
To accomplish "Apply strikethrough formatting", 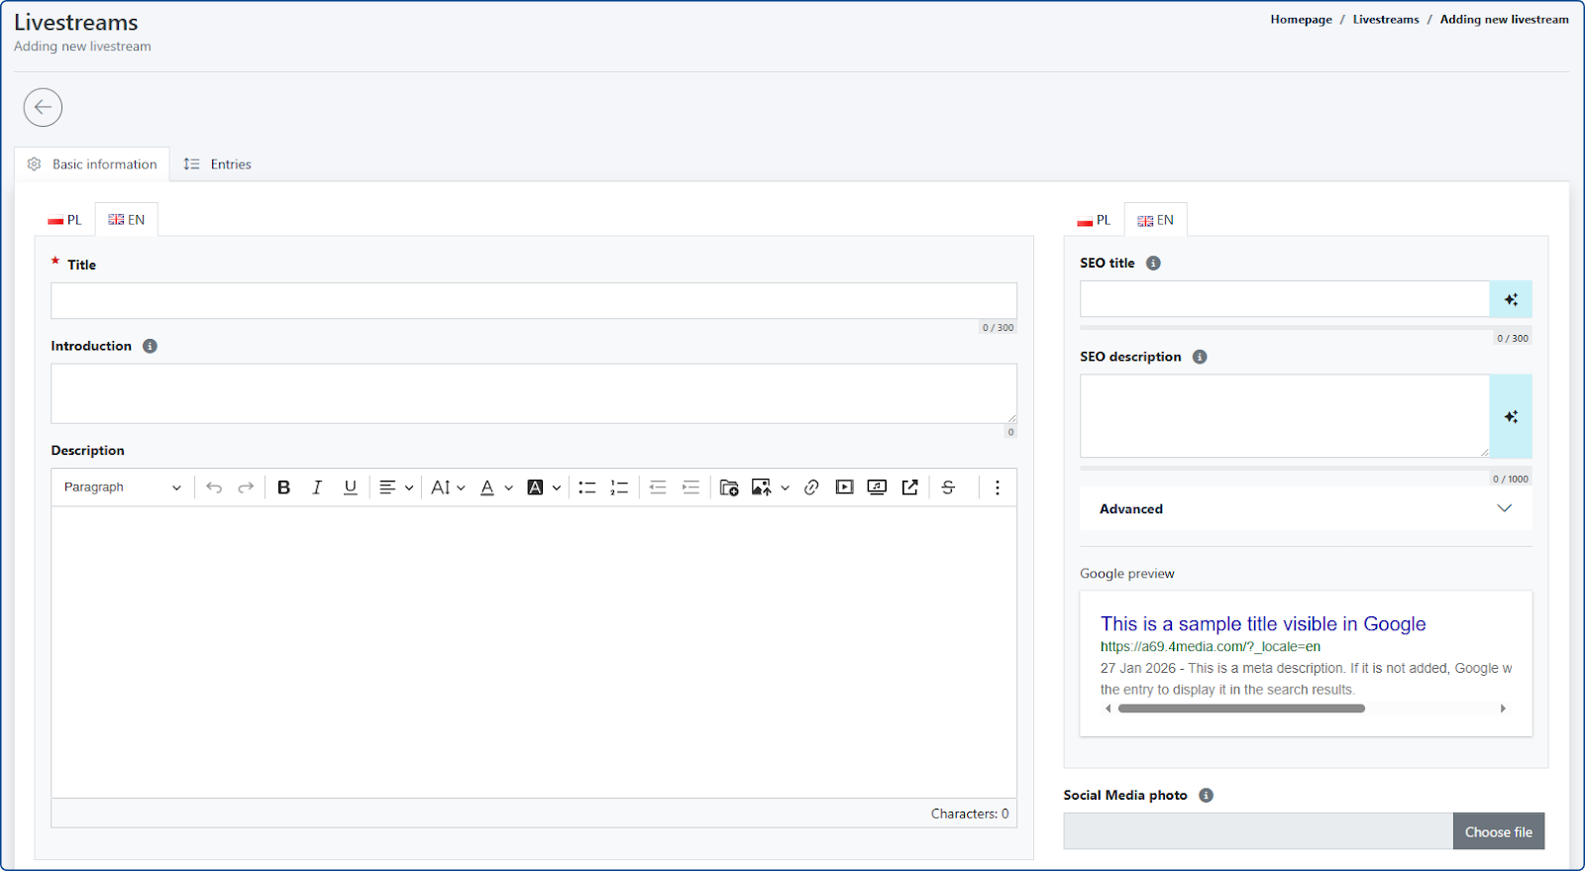I will pyautogui.click(x=948, y=488).
